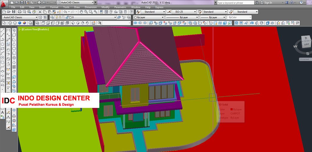Open the multileader style Standard dropdown
Image resolution: width=312 pixels, height=152 pixels.
click(x=246, y=12)
